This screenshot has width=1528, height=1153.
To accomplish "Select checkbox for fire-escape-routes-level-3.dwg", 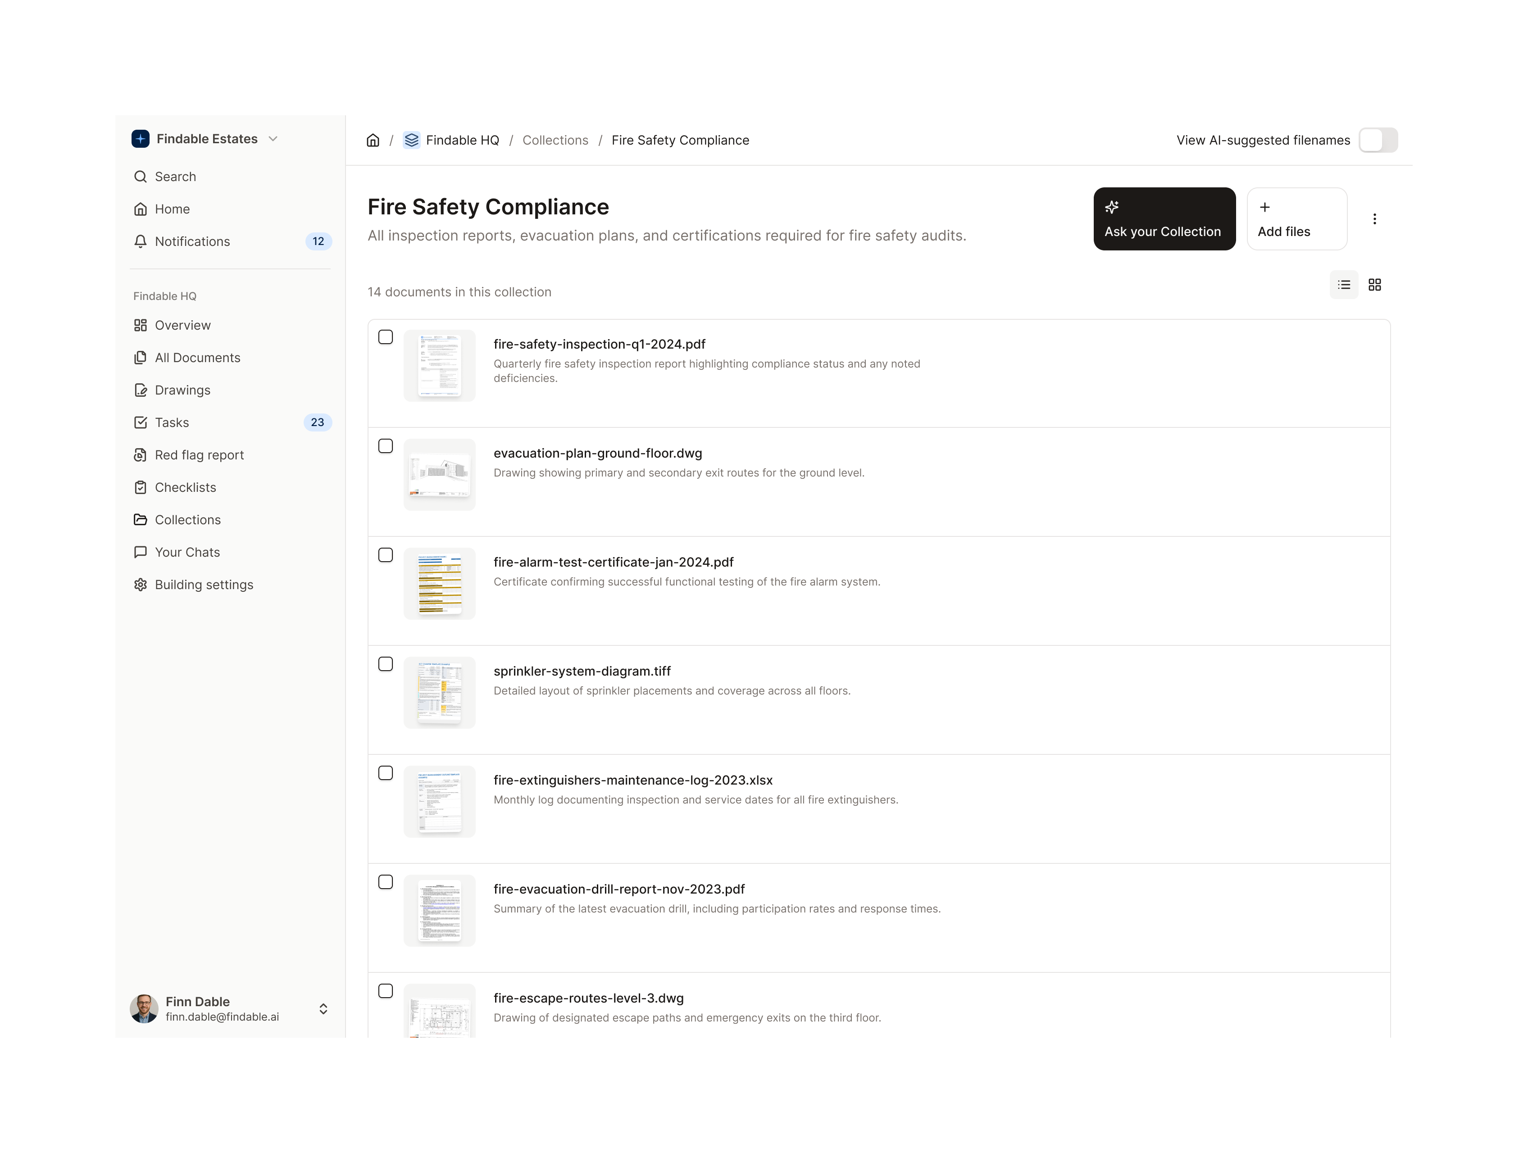I will (x=386, y=991).
